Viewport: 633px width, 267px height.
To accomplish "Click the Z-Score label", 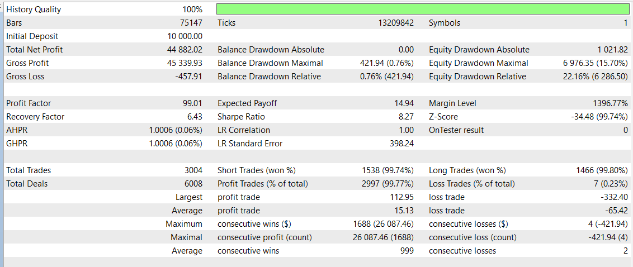I will point(443,117).
